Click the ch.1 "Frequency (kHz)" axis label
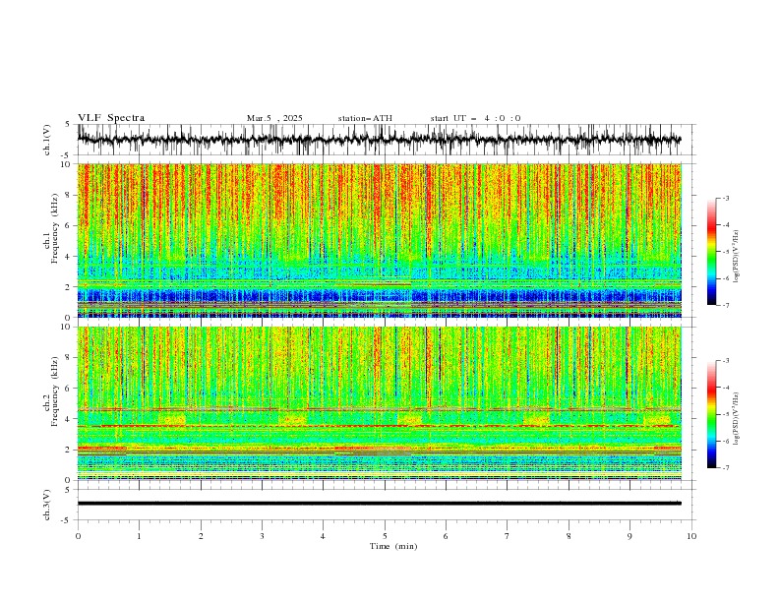 pos(55,229)
